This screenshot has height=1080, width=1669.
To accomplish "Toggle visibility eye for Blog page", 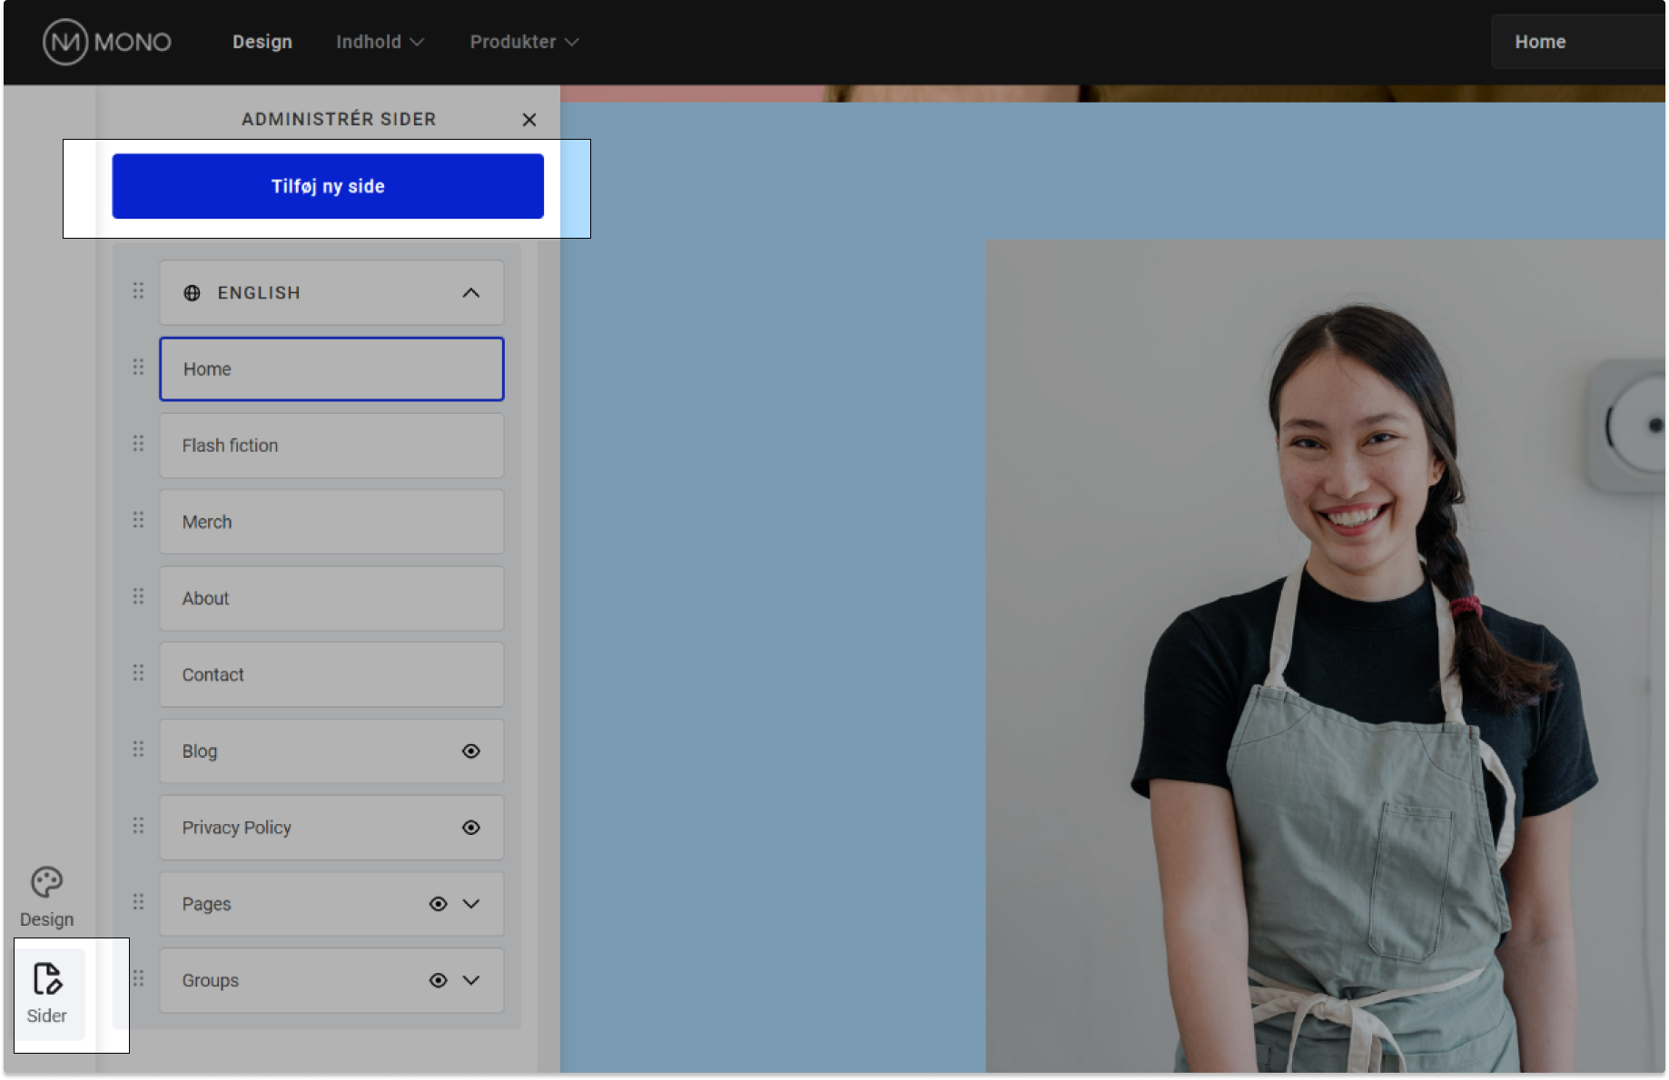I will 470,751.
